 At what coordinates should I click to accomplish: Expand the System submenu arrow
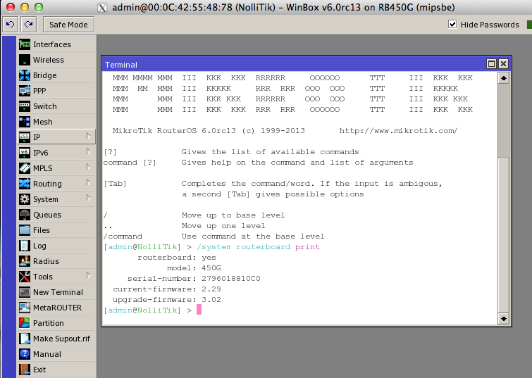(89, 199)
